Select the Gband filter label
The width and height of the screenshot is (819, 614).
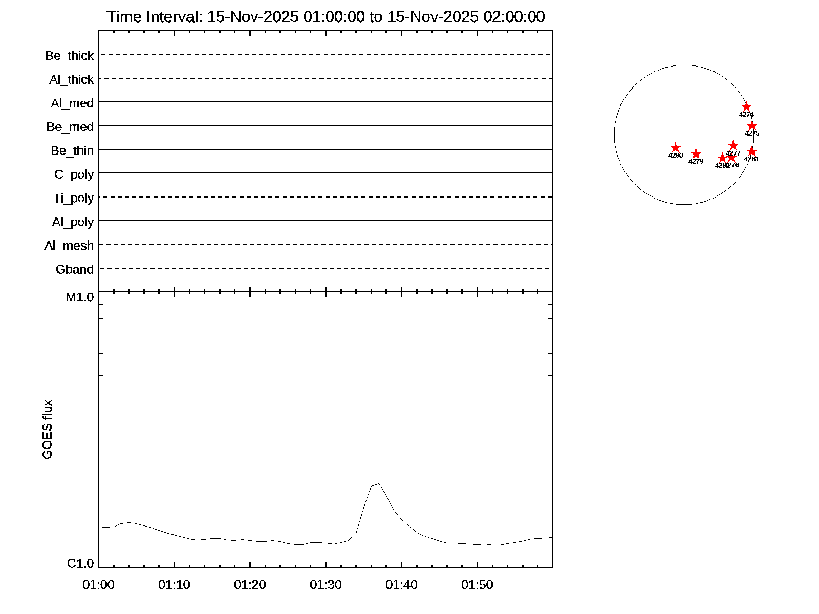(x=75, y=269)
